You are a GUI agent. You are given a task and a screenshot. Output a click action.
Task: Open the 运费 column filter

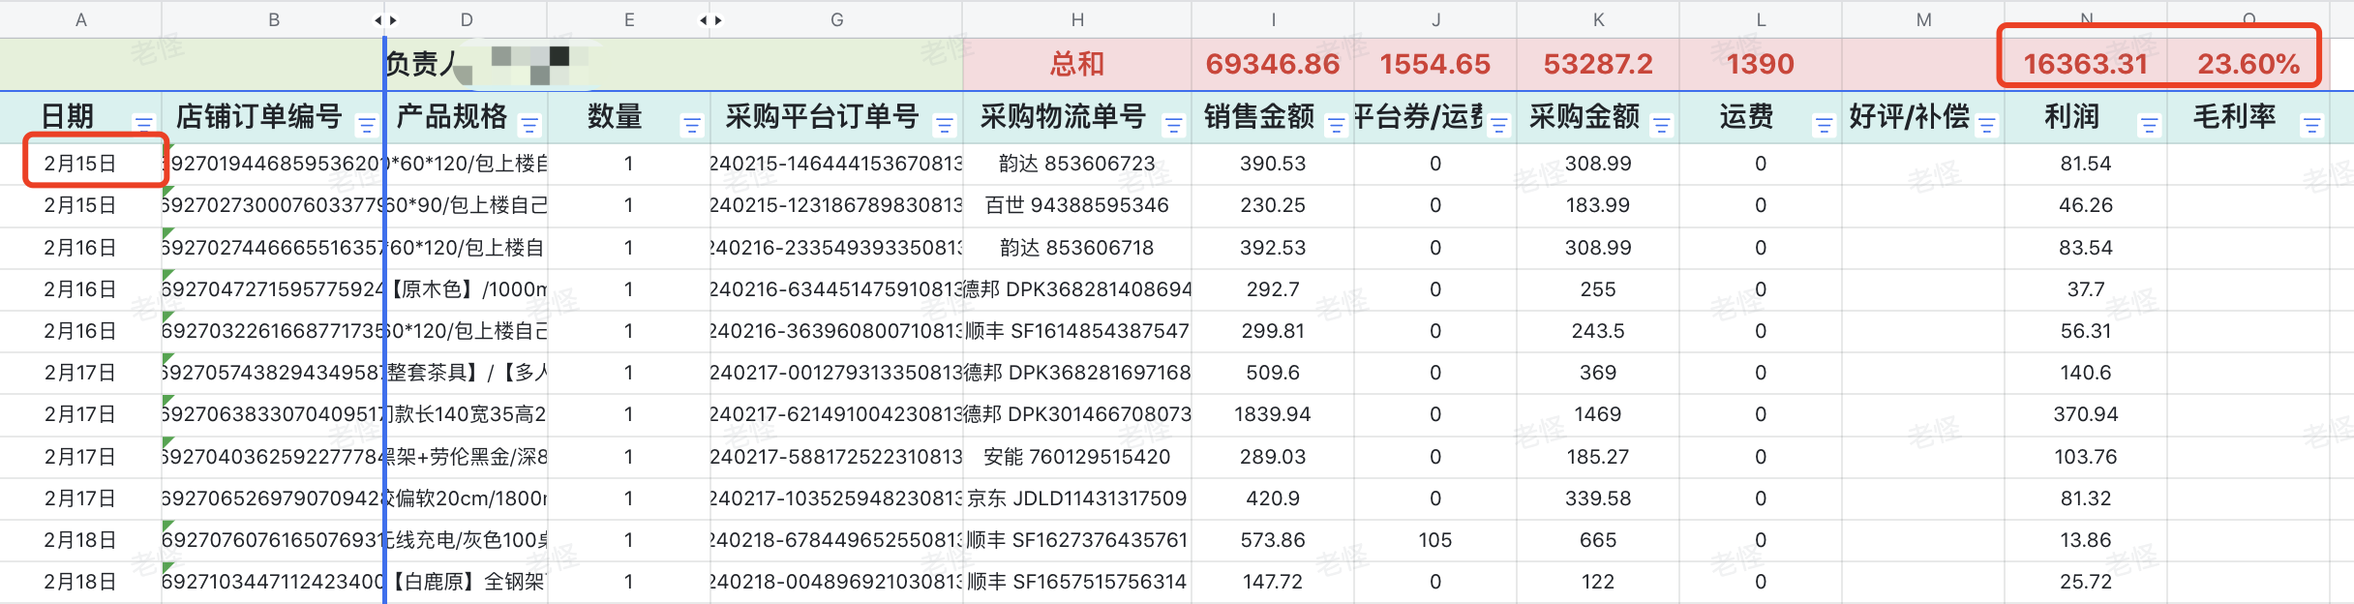click(1824, 125)
